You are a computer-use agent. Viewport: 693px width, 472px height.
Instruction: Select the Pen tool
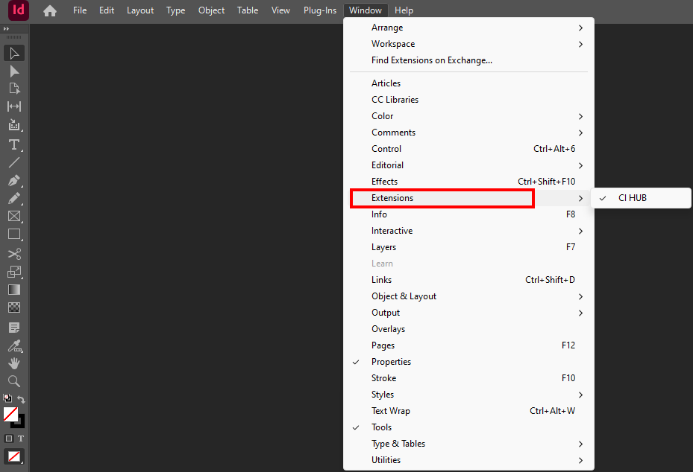tap(13, 180)
